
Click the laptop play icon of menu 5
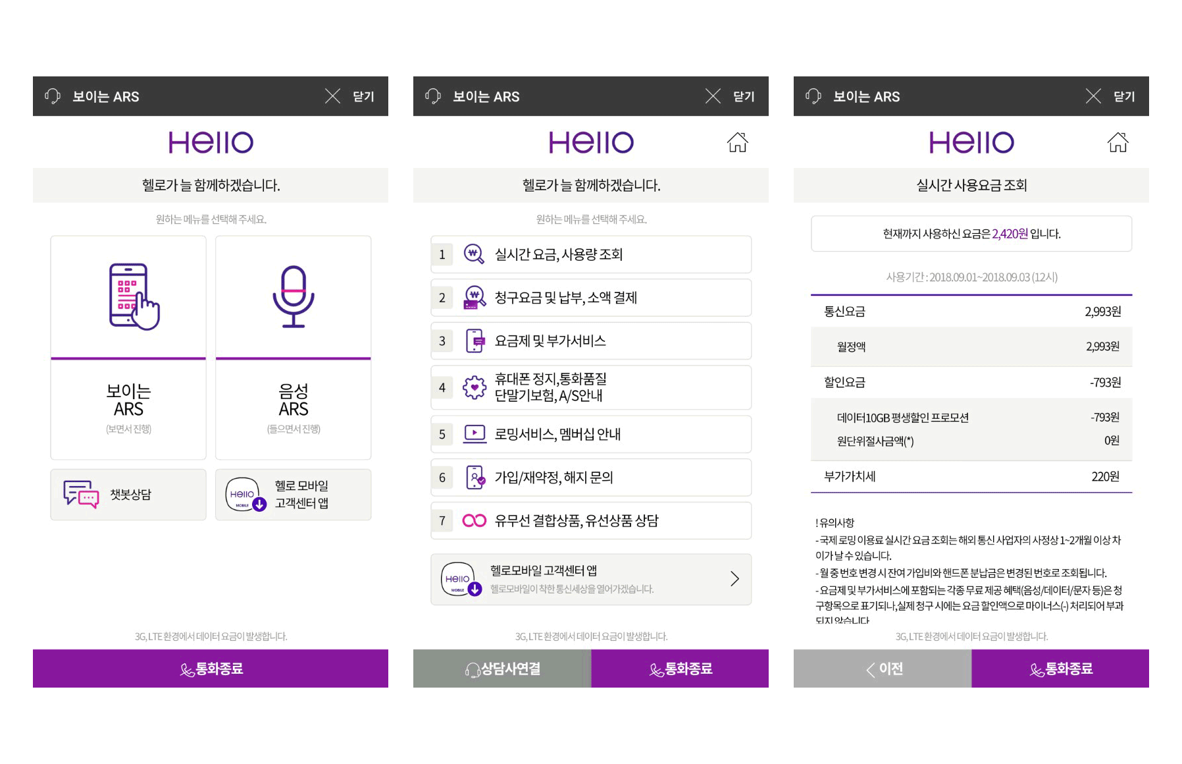tap(475, 434)
